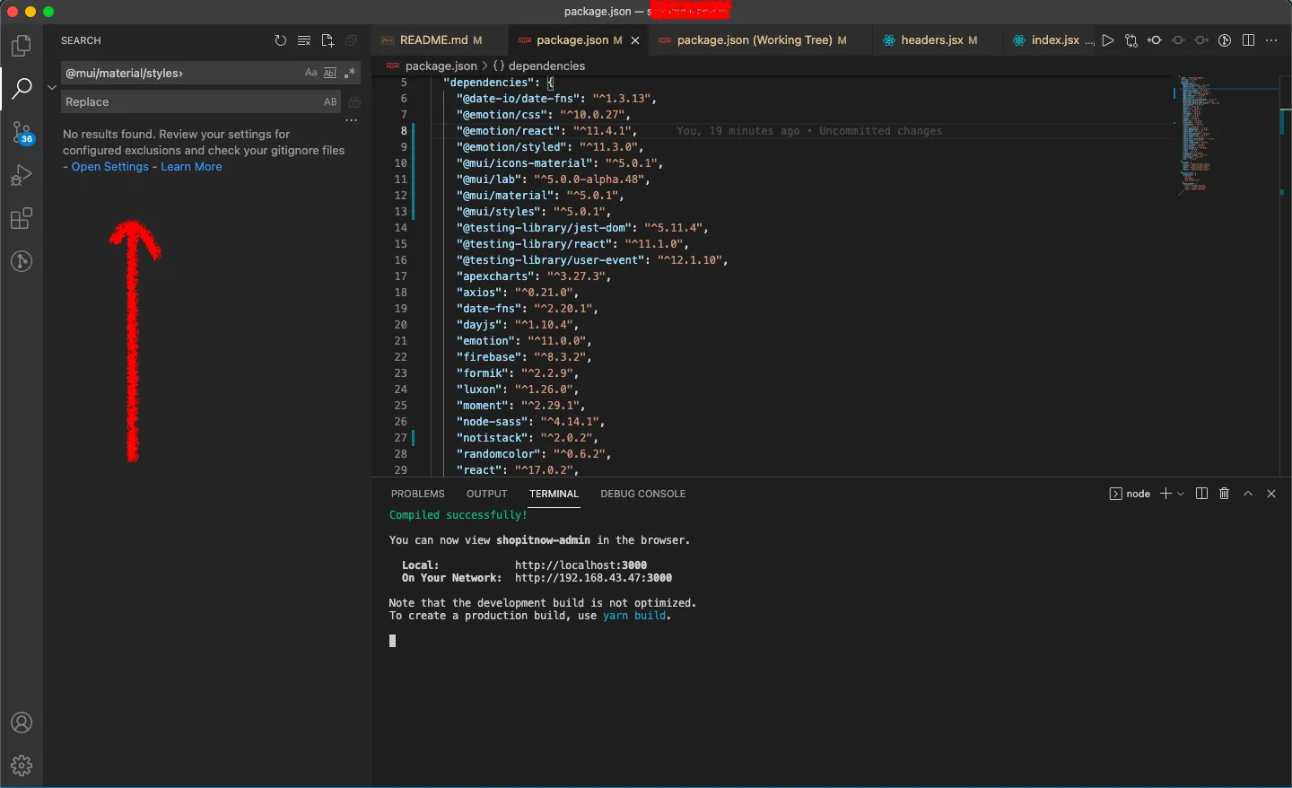This screenshot has width=1292, height=788.
Task: Click the Open Settings link
Action: tap(110, 167)
